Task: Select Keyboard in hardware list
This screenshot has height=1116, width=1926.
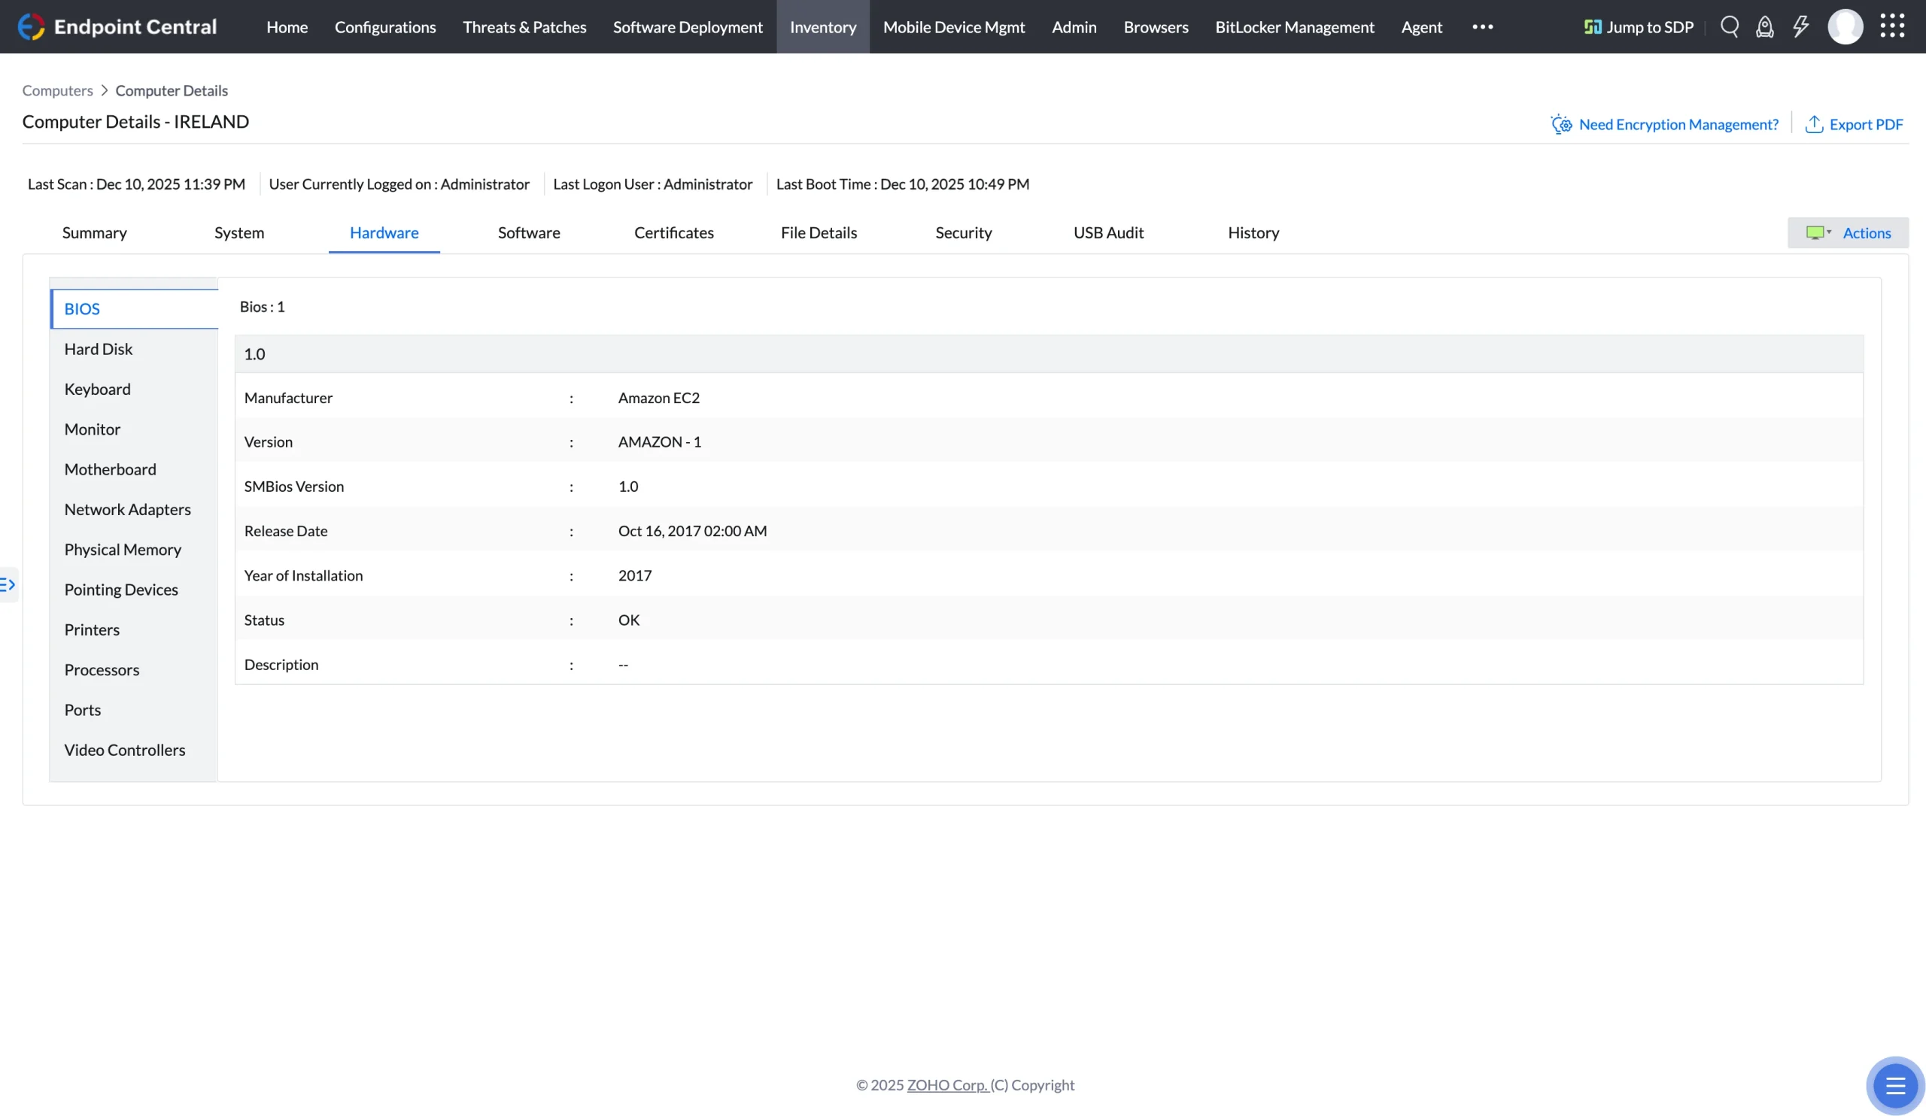Action: [134, 389]
